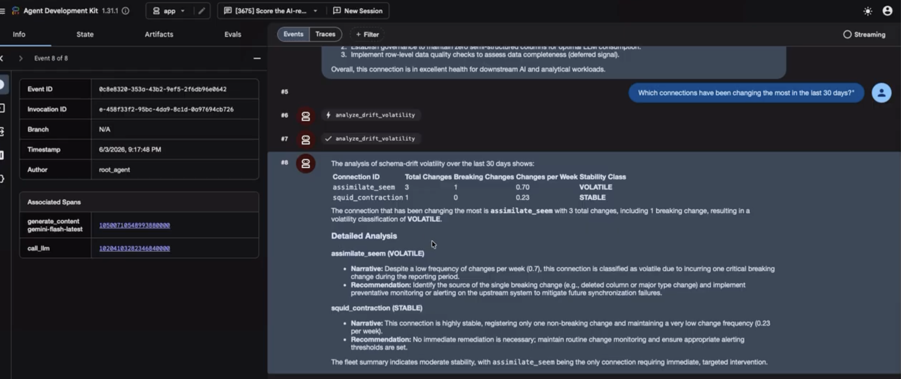Open the call_llm span link 10204103282346840000

click(134, 248)
